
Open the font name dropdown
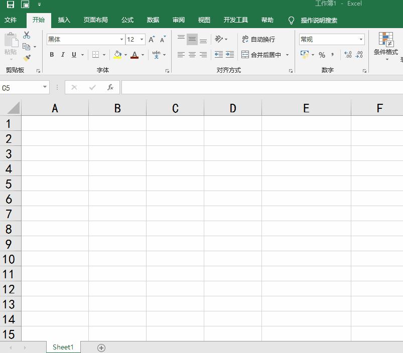121,39
